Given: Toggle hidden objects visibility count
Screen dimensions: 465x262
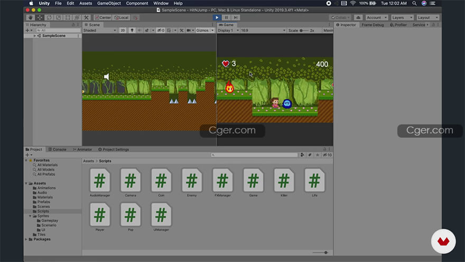Looking at the screenshot, I should 161,30.
